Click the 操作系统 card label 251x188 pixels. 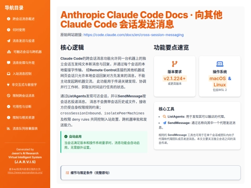point(219,71)
